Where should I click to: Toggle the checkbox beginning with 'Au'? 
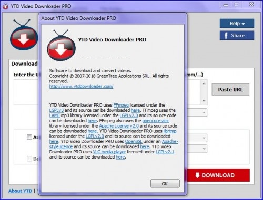[x=29, y=137]
